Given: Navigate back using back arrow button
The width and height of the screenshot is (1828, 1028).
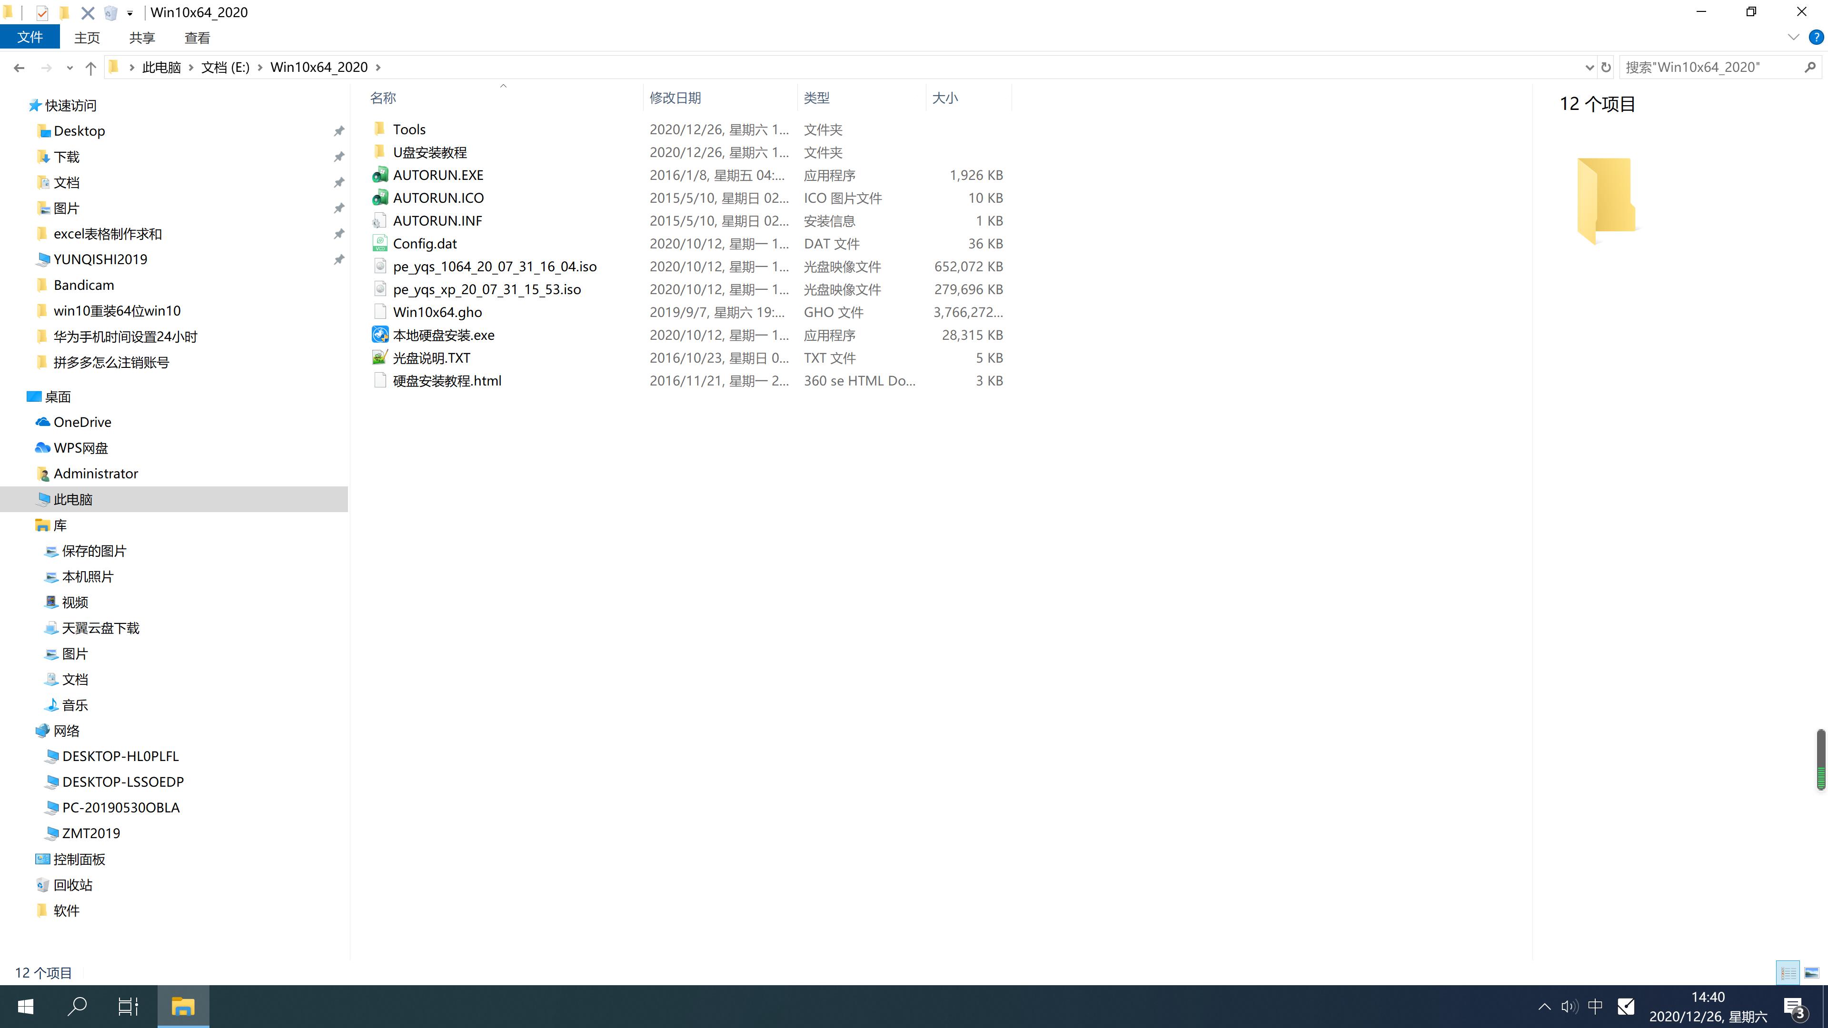Looking at the screenshot, I should pyautogui.click(x=18, y=67).
